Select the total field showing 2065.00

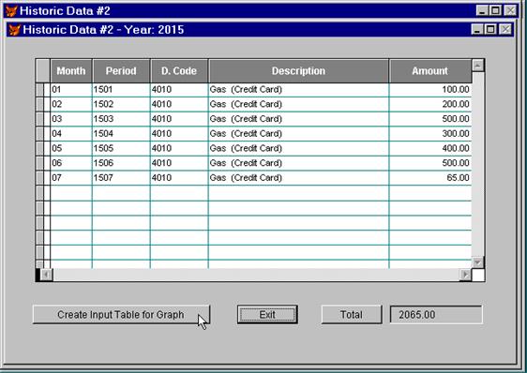click(436, 315)
